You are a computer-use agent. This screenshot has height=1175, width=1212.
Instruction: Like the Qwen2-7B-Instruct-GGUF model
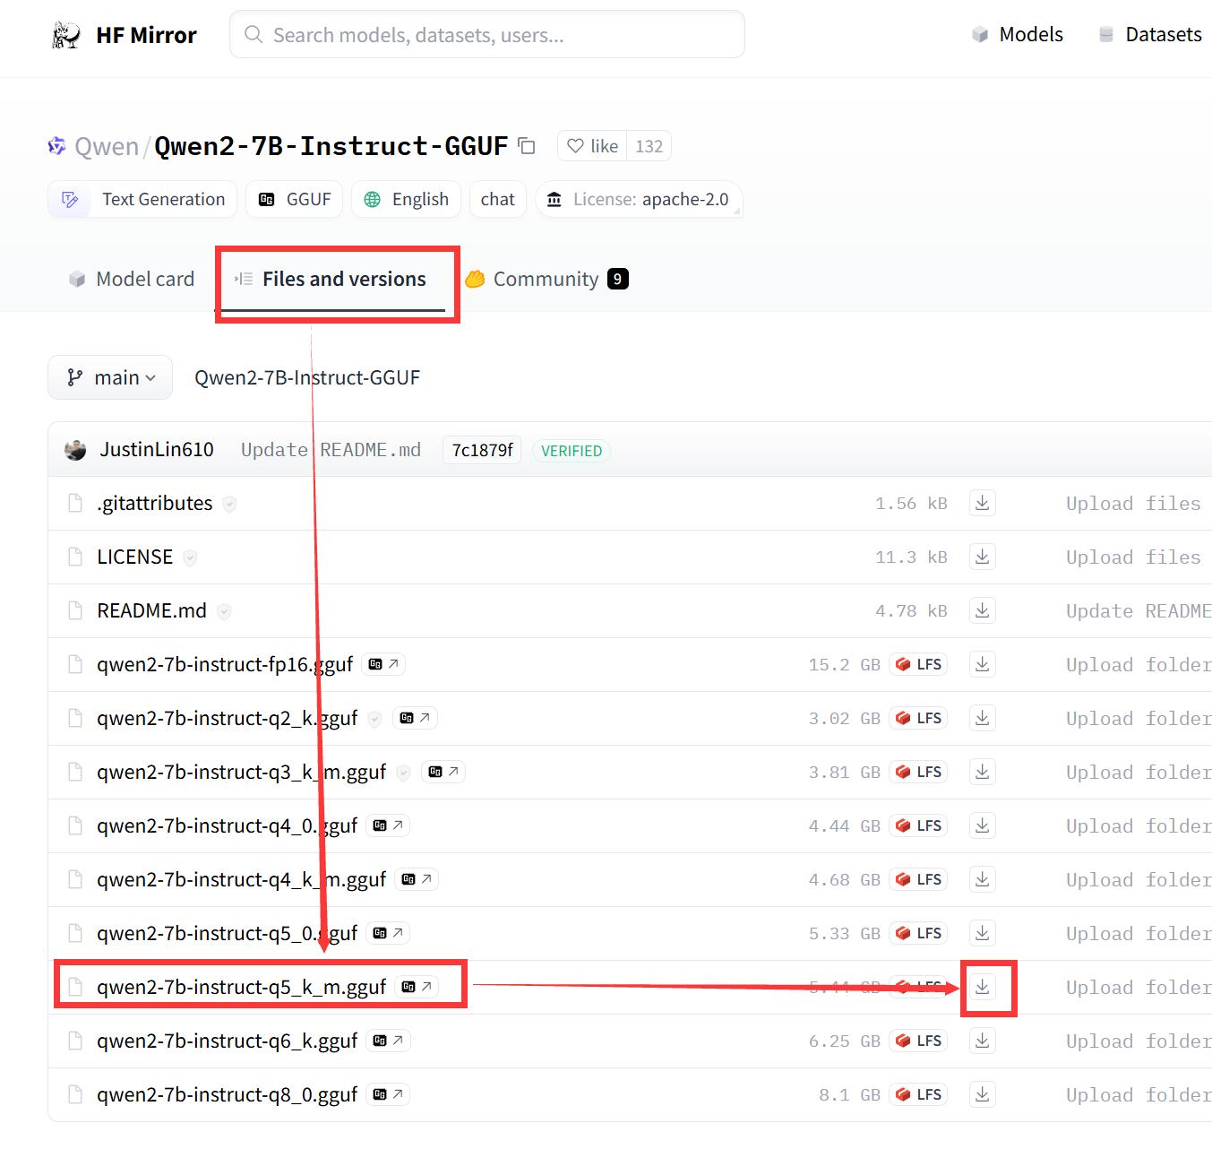coord(593,146)
